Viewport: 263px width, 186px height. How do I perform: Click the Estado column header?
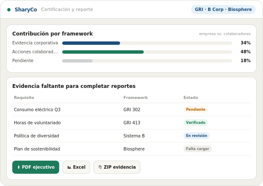pos(191,98)
